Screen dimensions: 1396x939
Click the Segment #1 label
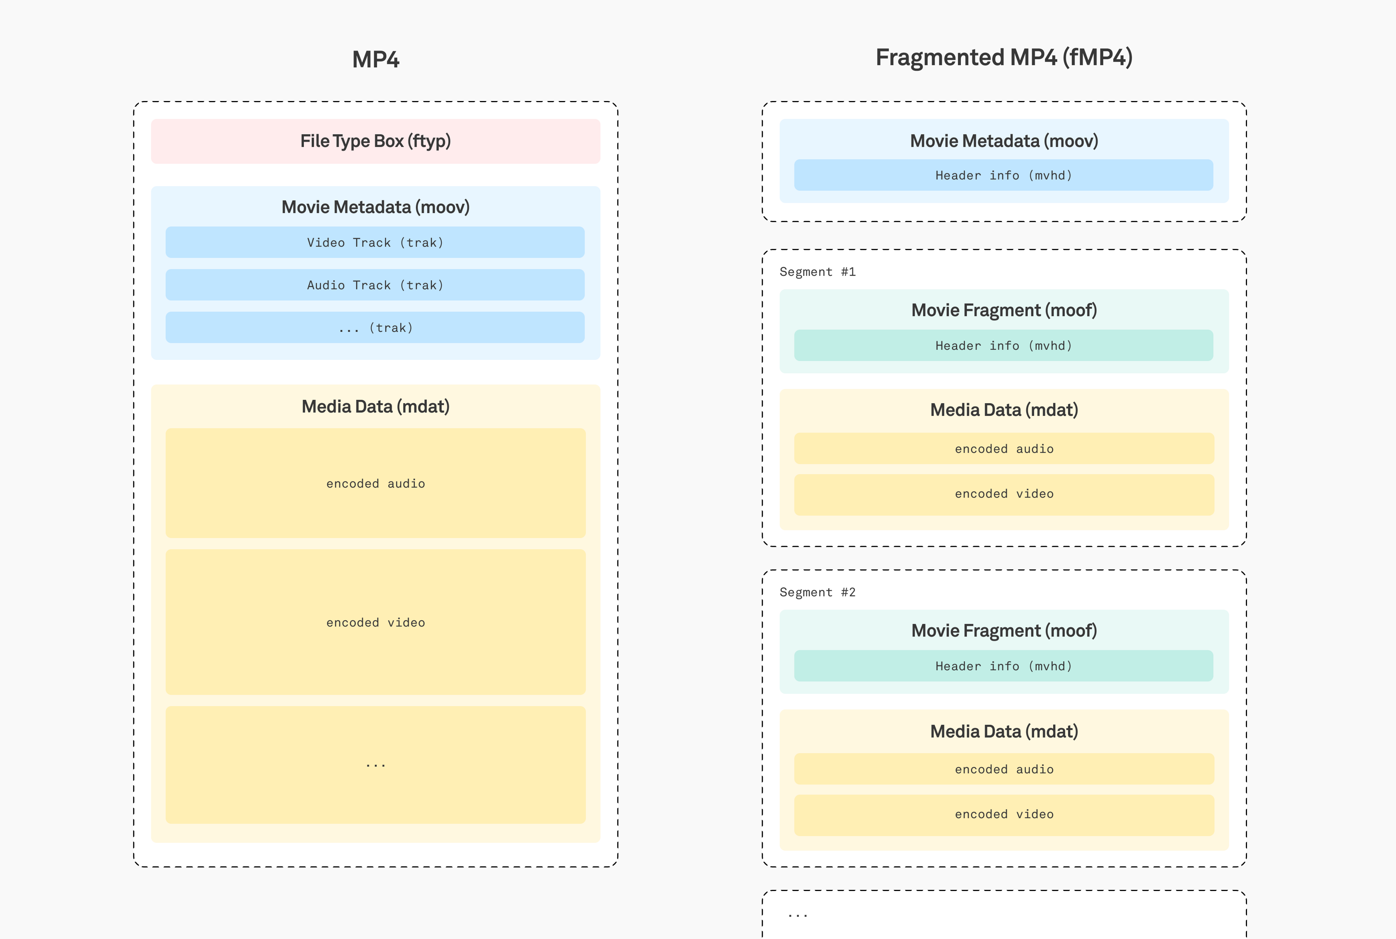(818, 272)
